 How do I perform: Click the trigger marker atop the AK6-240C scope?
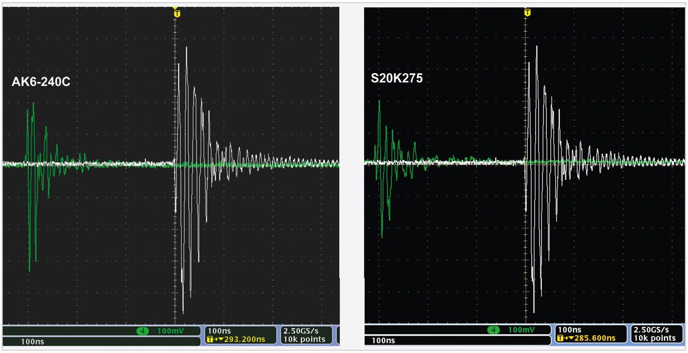point(177,13)
